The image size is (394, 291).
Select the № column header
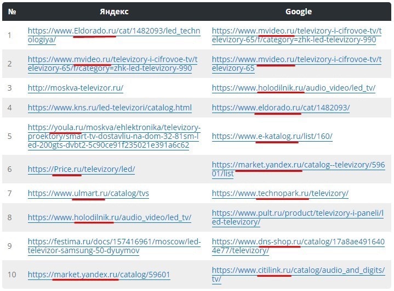(x=12, y=12)
